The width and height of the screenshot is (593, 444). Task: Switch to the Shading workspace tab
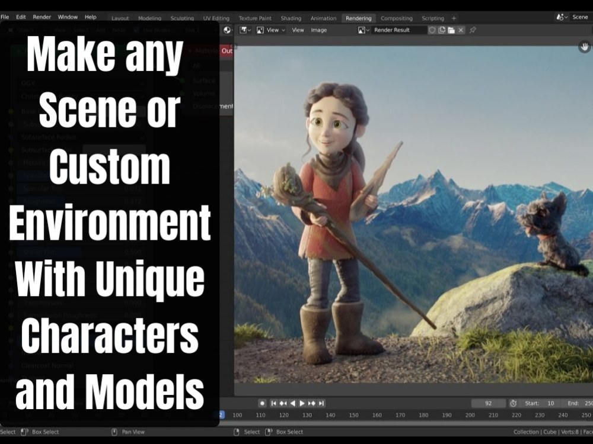(x=291, y=18)
